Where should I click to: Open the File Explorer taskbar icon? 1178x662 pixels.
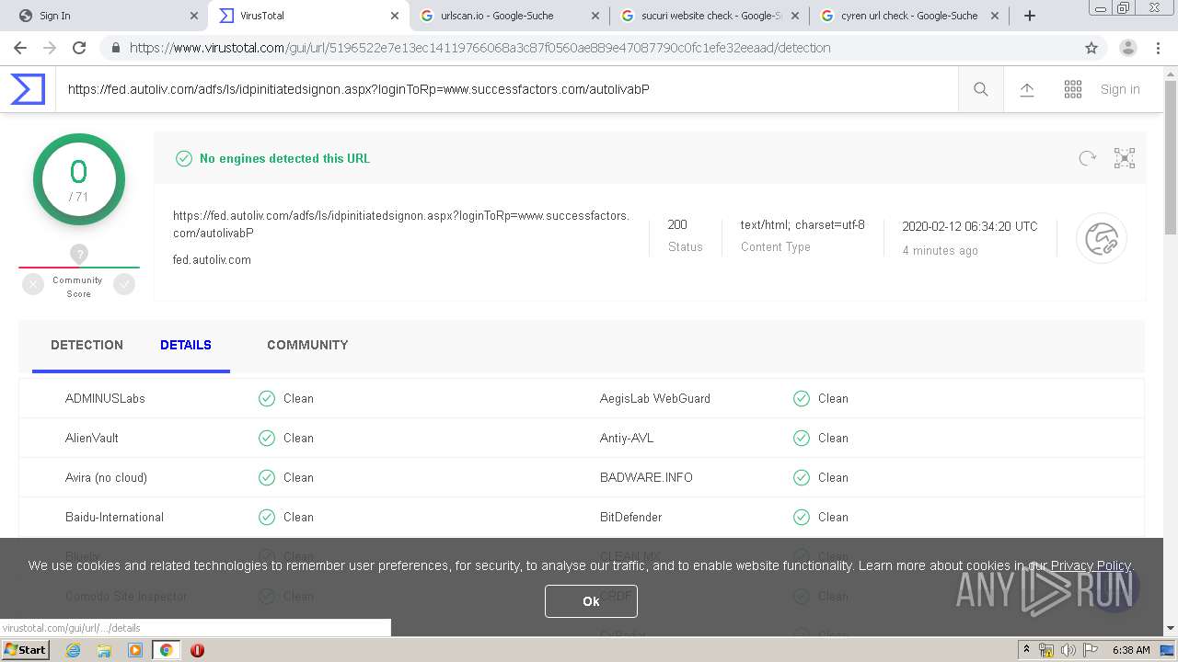click(x=104, y=650)
